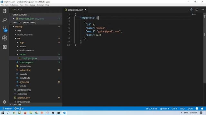Expand the environments folder

coord(26,50)
